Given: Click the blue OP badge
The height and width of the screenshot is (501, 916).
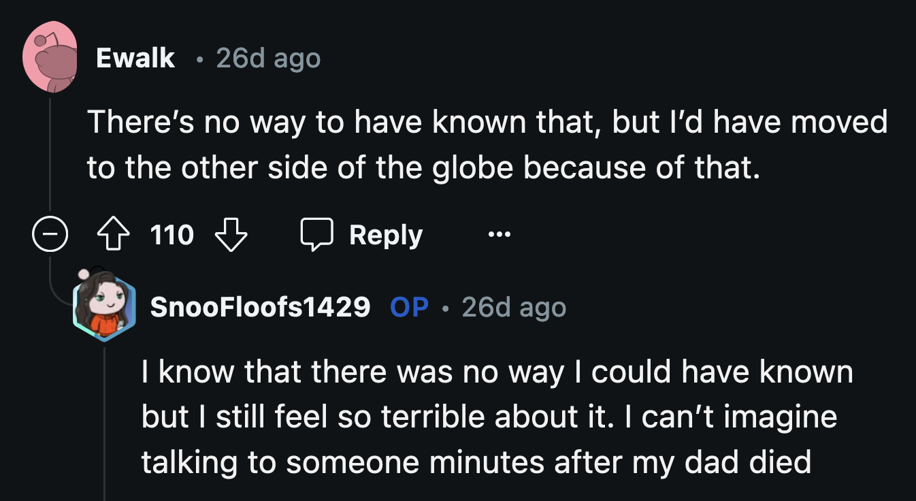Looking at the screenshot, I should point(408,306).
